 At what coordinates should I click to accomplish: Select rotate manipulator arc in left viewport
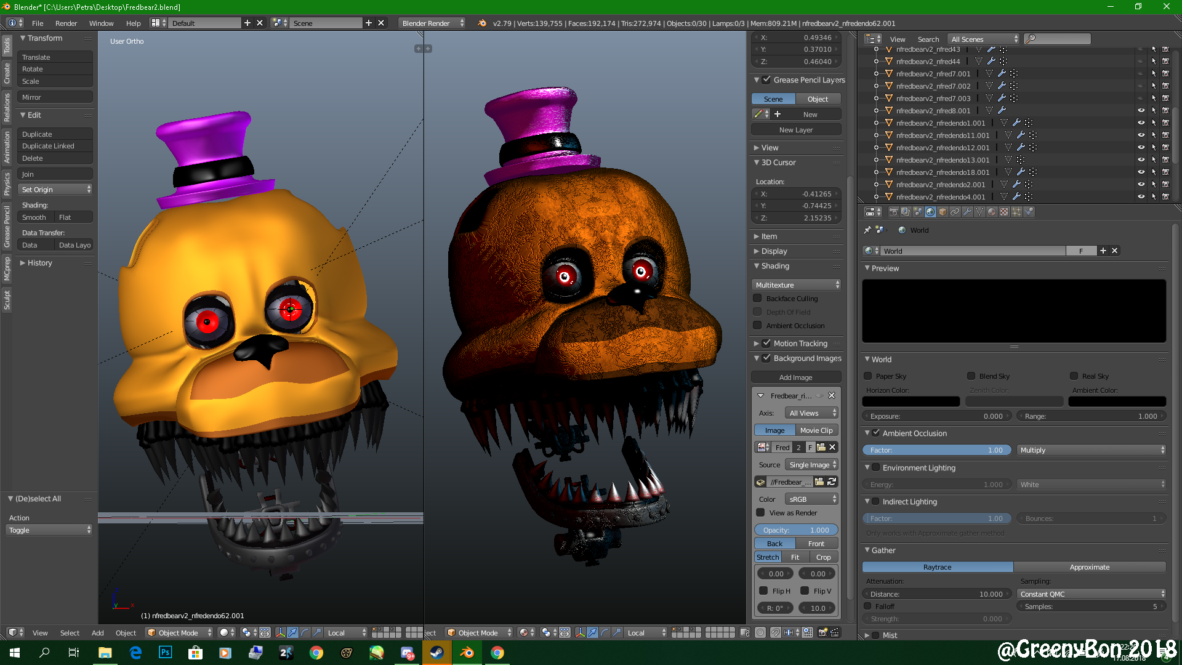[x=305, y=632]
